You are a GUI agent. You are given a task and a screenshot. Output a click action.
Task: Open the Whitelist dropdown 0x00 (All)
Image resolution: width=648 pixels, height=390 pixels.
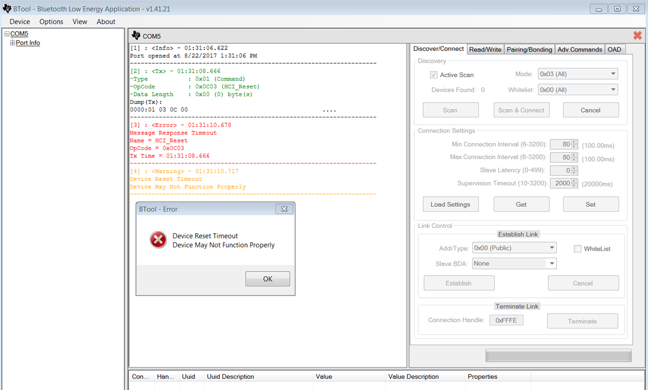(x=578, y=90)
